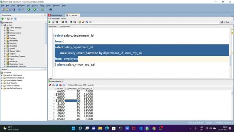234x132 pixels.
Task: Open File Explorer from taskbar
Action: [x=100, y=128]
